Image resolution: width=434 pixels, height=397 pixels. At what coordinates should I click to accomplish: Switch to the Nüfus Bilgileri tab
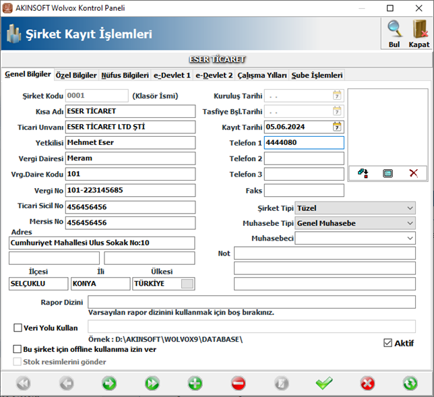[125, 75]
